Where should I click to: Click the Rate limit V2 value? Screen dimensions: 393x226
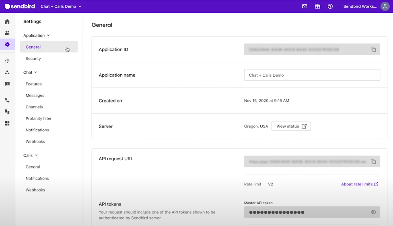(270, 184)
